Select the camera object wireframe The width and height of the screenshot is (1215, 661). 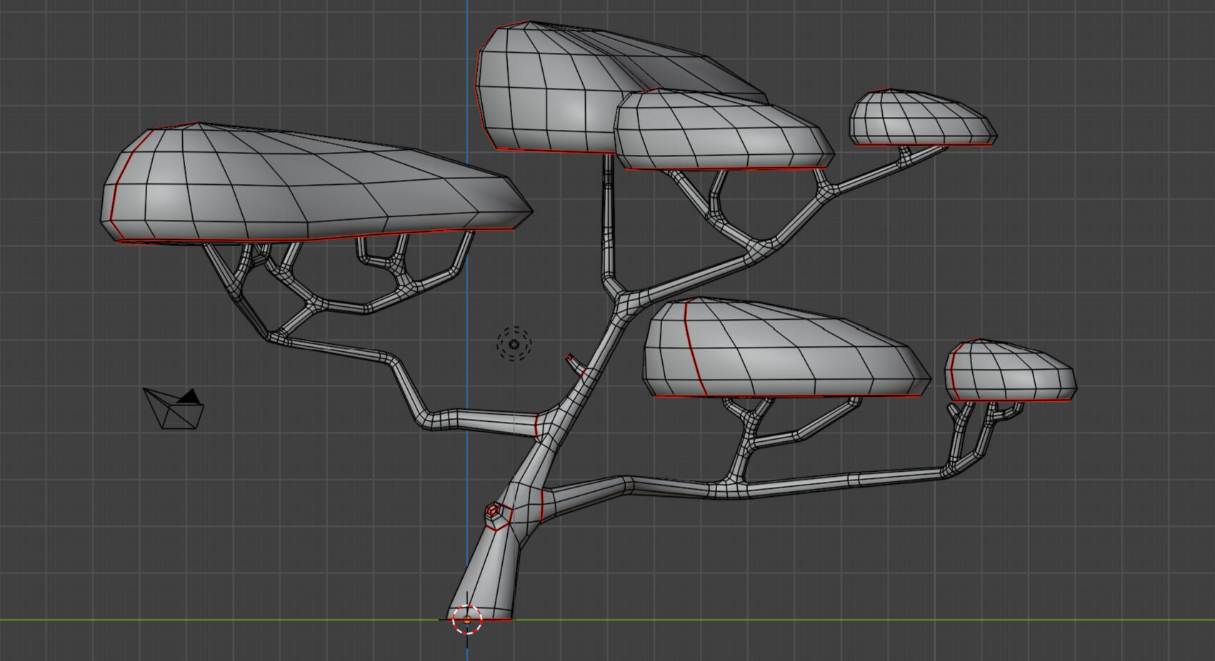click(x=174, y=409)
